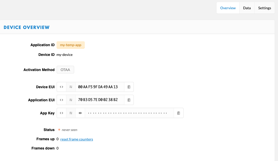Swap byte order of Device EUI

click(x=71, y=87)
